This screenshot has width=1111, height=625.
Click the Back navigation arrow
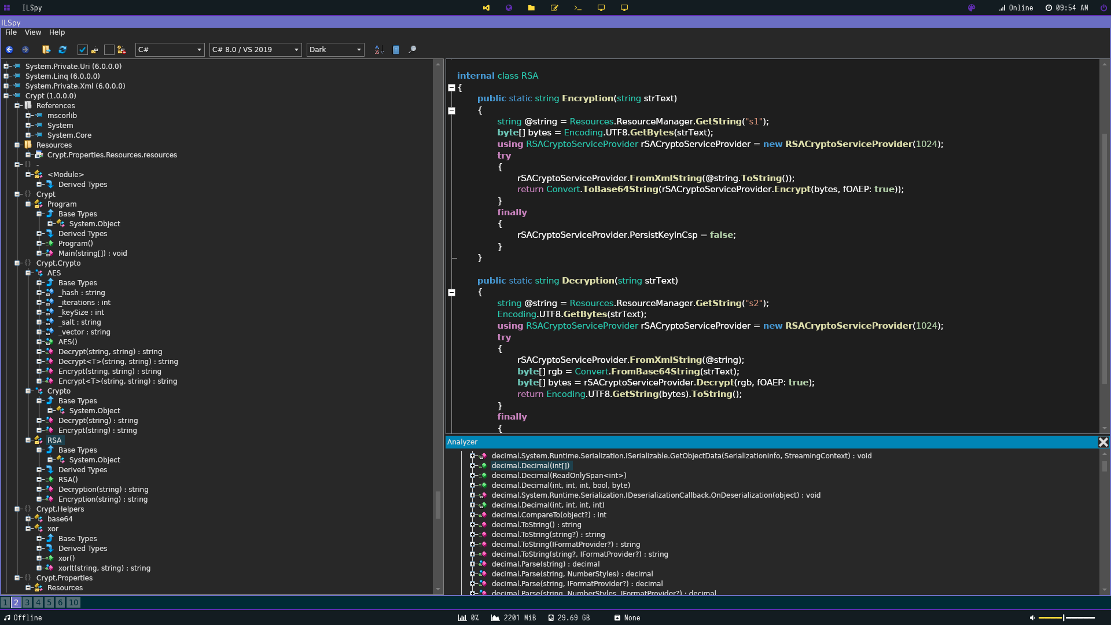point(9,50)
